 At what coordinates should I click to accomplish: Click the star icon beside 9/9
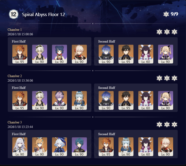(166, 14)
